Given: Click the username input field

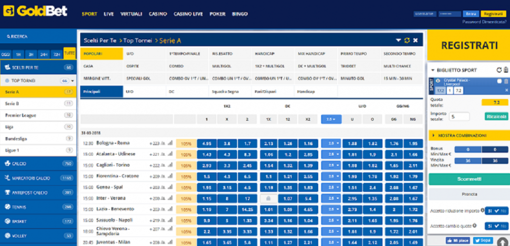Looking at the screenshot, I should point(424,14).
